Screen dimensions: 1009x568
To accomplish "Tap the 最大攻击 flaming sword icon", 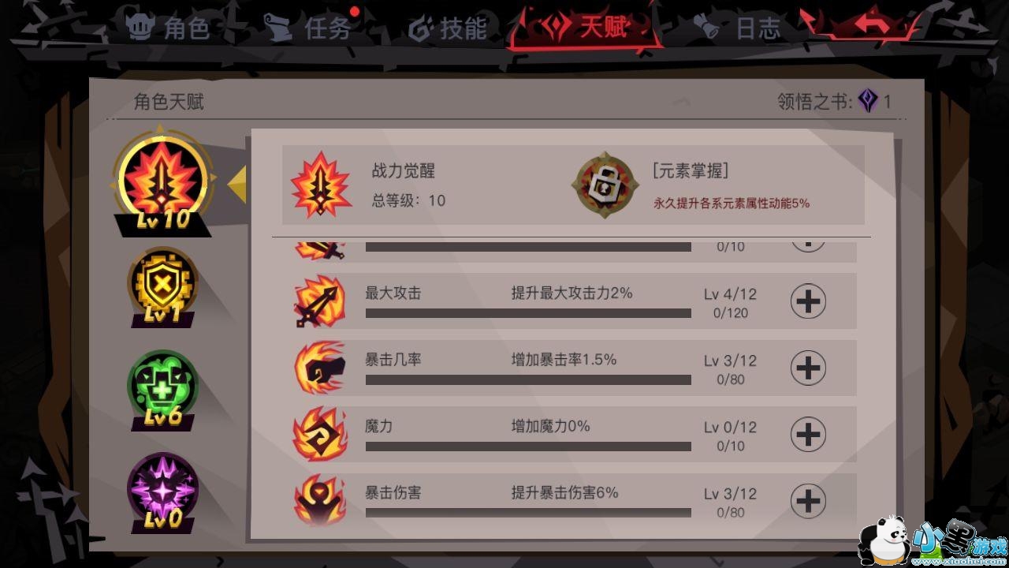I will 319,301.
